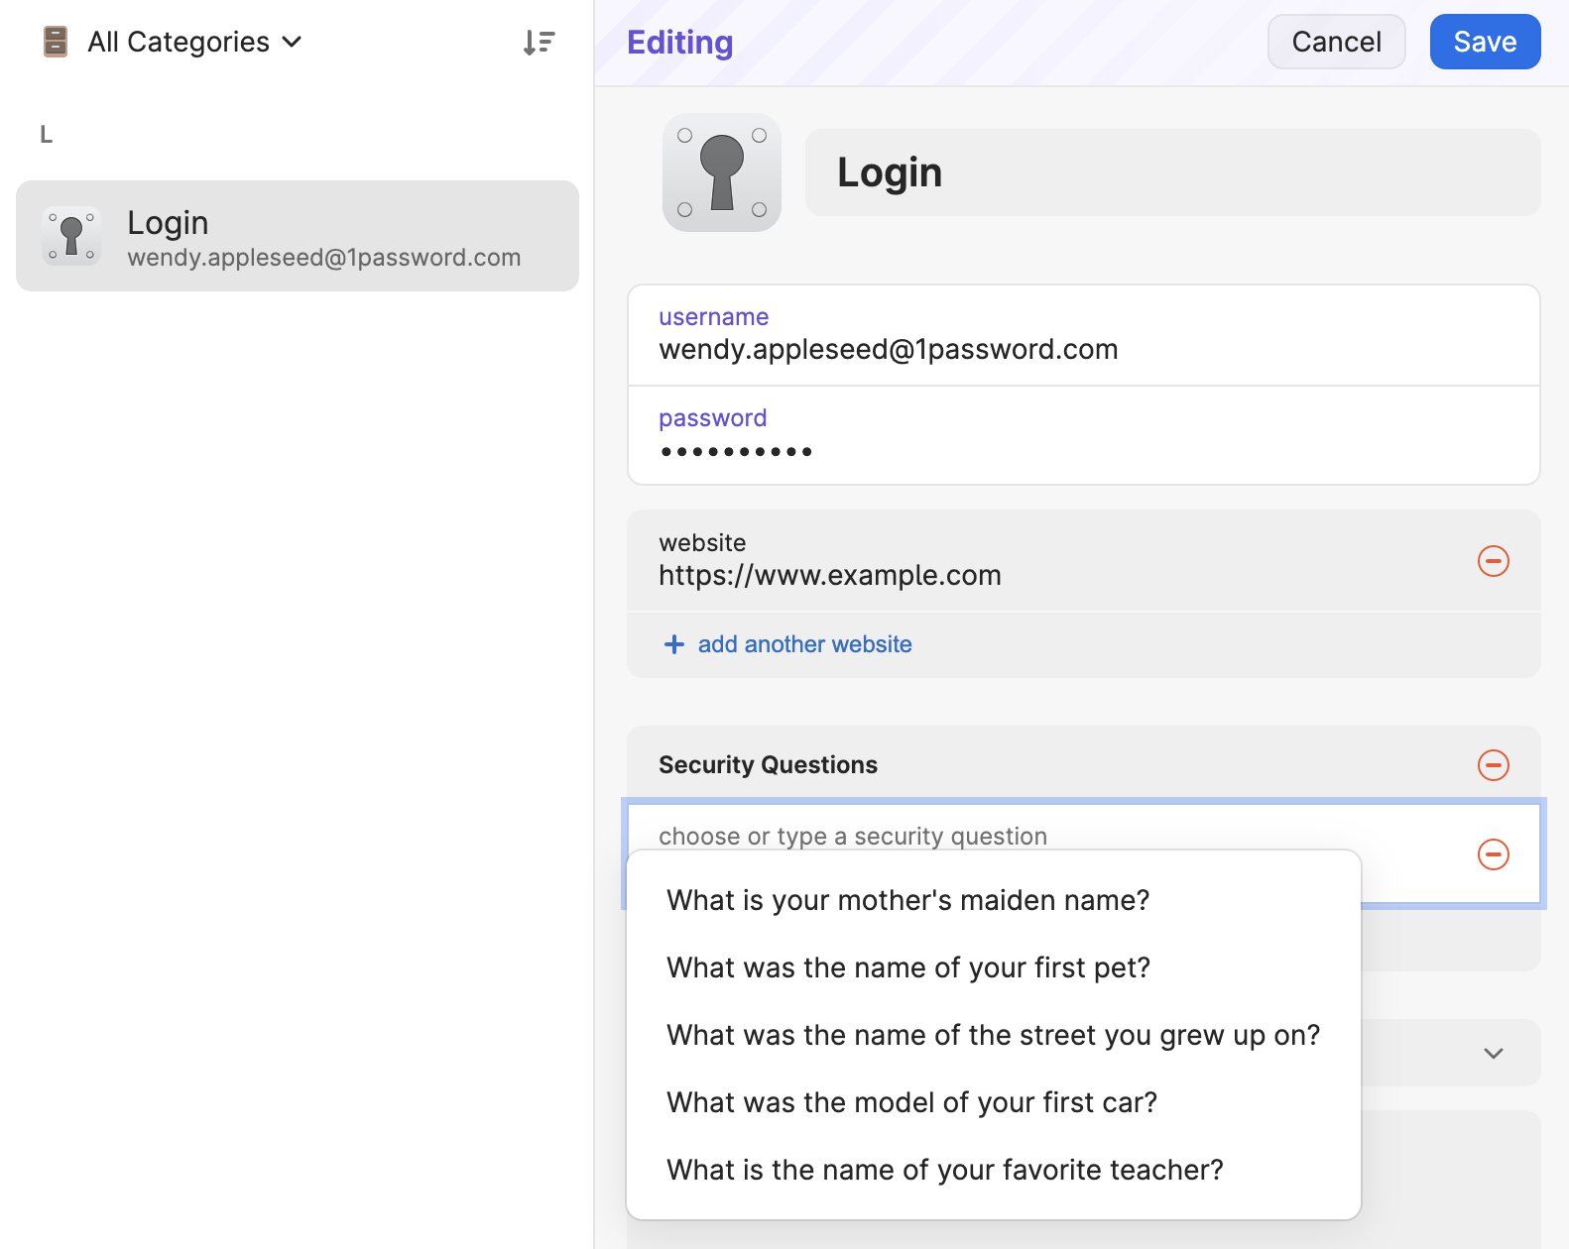Click the Security Questions section title
Screen dimensions: 1569x1249
(768, 765)
